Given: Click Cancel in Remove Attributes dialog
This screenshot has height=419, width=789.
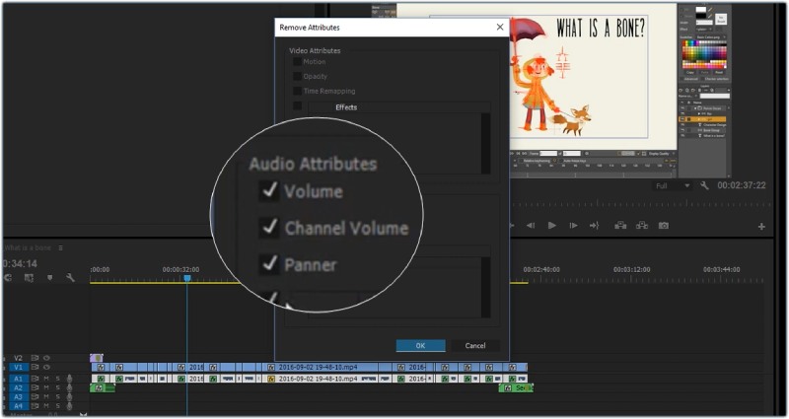Looking at the screenshot, I should point(475,346).
